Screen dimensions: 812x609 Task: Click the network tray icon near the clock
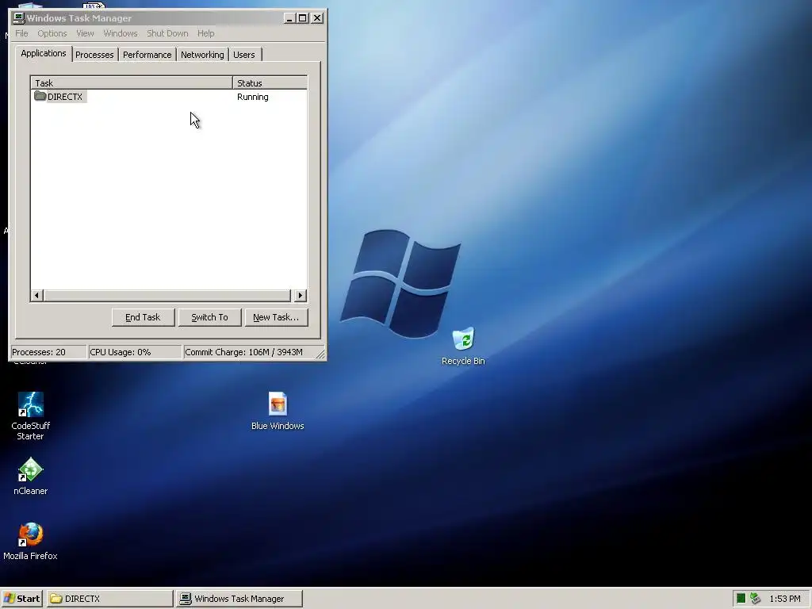click(x=755, y=599)
